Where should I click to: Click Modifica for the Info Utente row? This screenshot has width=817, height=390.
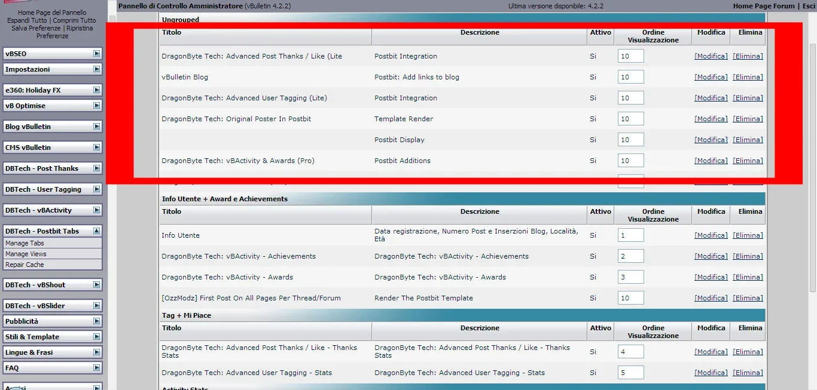point(711,235)
